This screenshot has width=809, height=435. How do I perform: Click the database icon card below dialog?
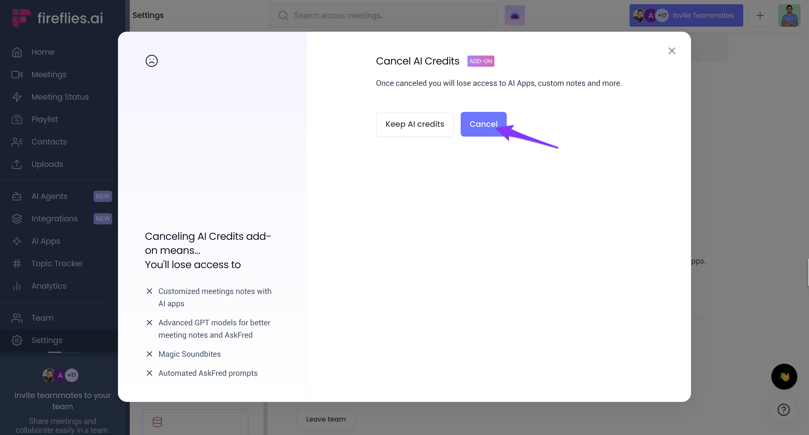click(195, 422)
